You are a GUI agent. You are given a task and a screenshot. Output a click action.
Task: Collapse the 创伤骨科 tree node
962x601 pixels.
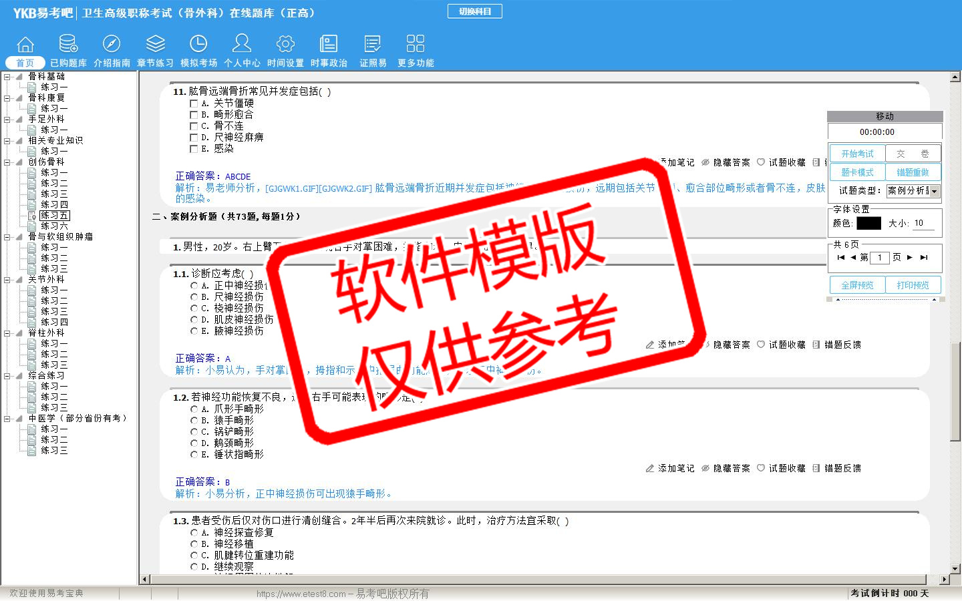(7, 162)
